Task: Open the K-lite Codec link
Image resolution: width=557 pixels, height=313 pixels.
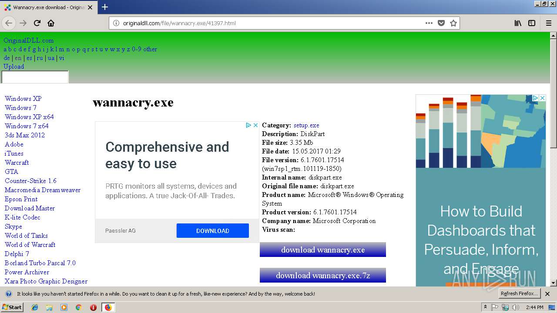Action: tap(23, 217)
